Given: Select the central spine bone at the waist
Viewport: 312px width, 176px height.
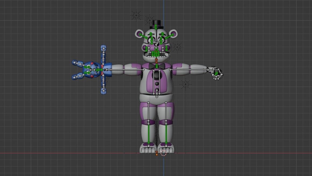Looking at the screenshot, I should (x=157, y=93).
